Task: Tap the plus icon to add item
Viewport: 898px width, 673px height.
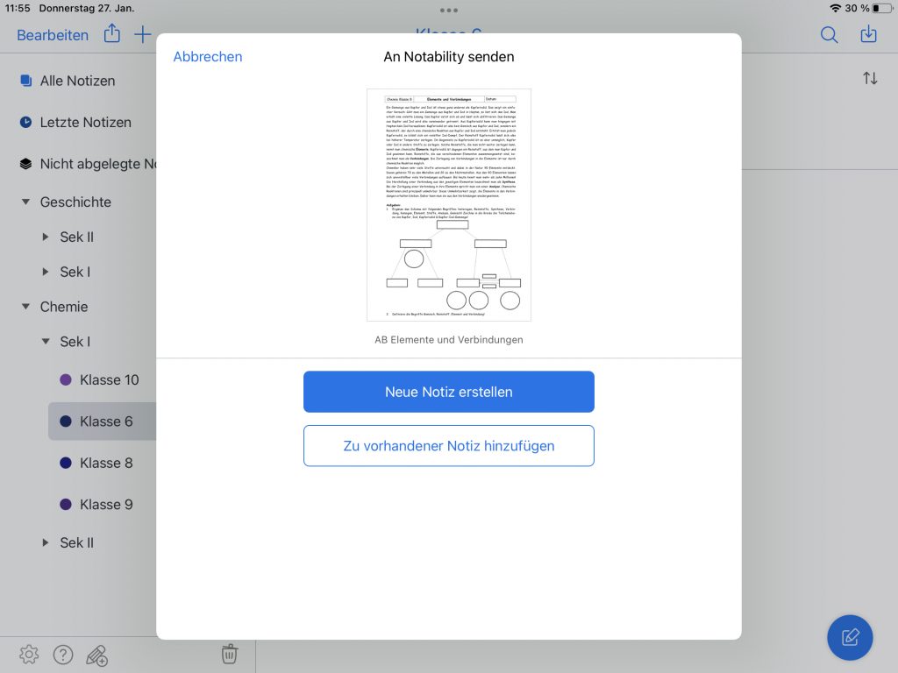Action: (142, 35)
